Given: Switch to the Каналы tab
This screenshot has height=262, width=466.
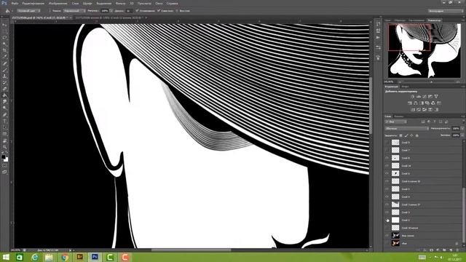Looking at the screenshot, I should coord(398,116).
